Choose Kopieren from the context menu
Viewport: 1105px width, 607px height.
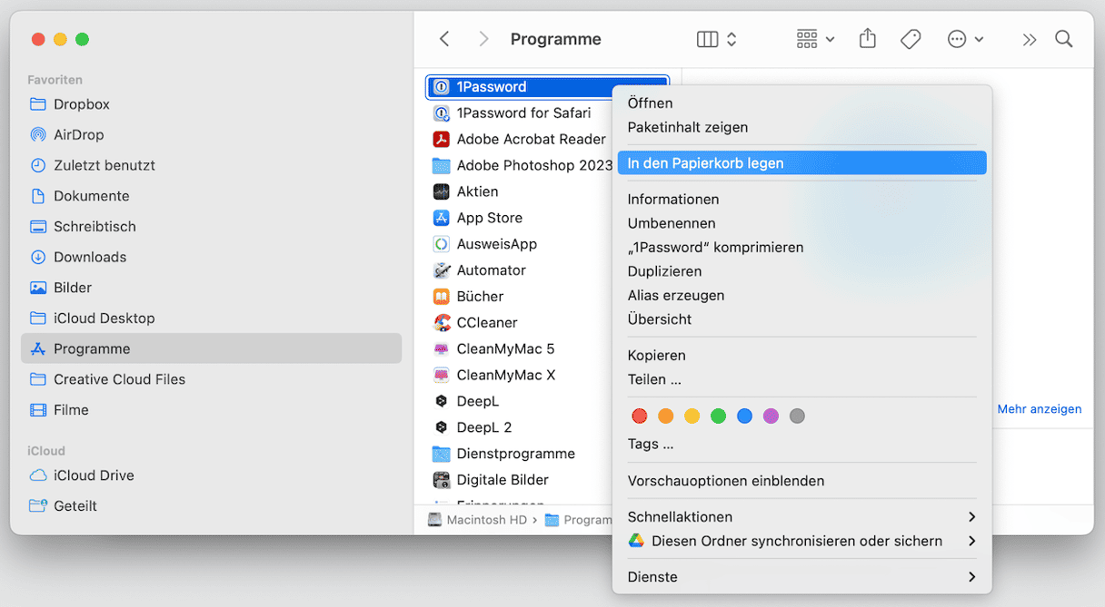(x=801, y=356)
